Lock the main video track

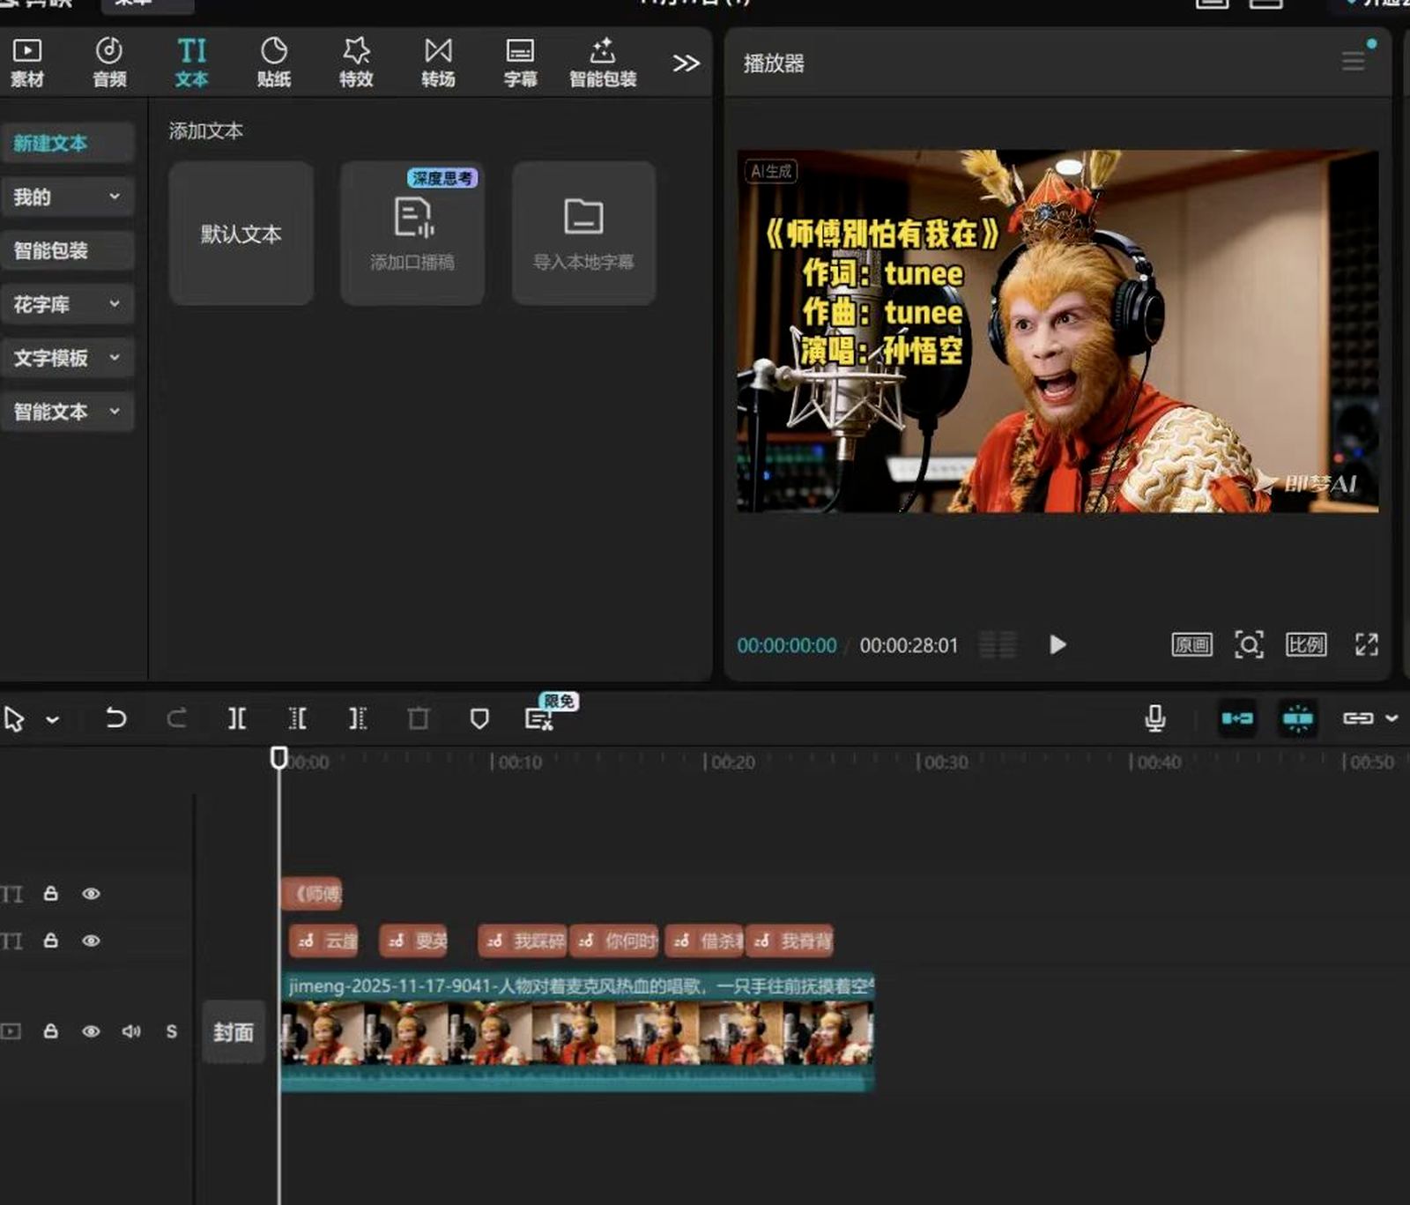51,1031
